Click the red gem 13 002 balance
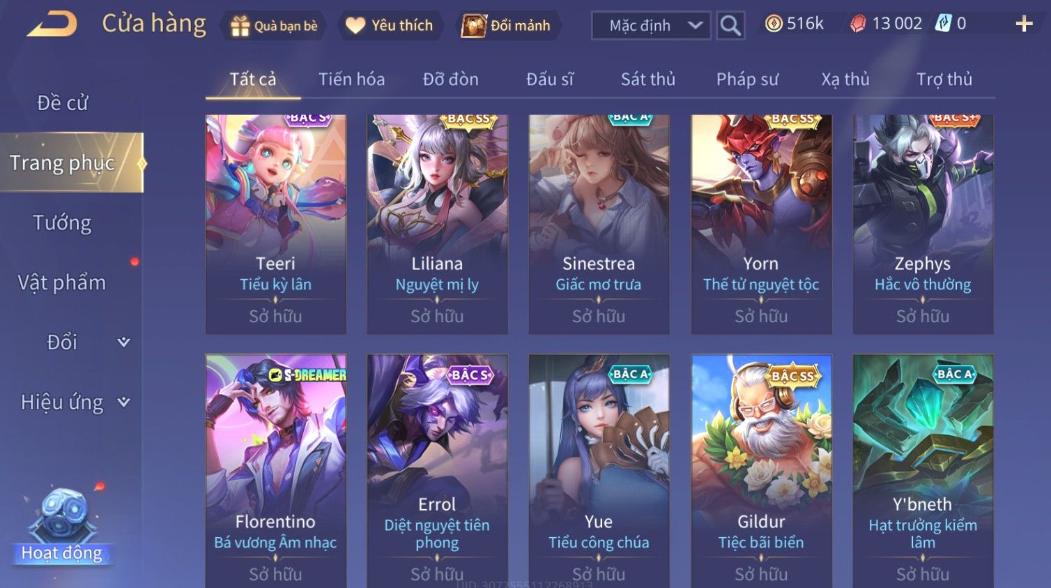Screen dimensions: 1051x588 click(886, 24)
